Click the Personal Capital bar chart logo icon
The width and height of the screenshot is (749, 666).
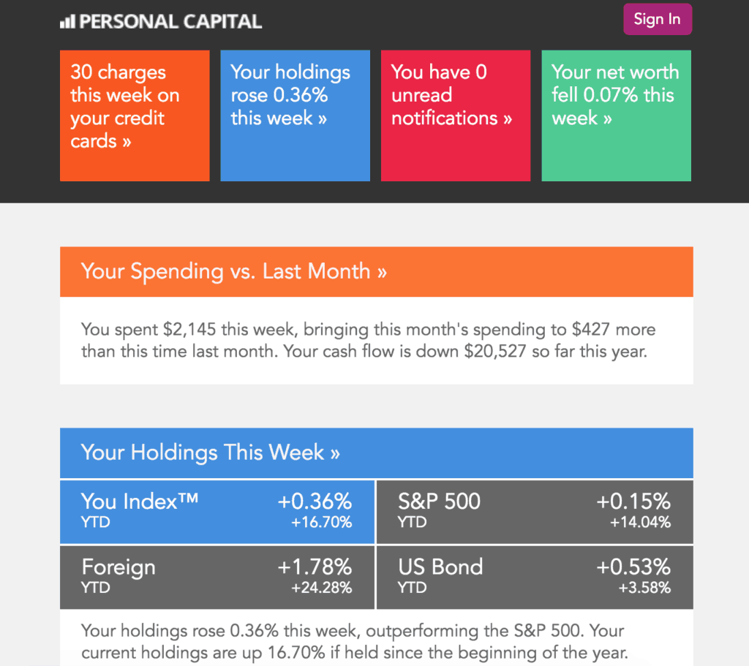tap(67, 21)
